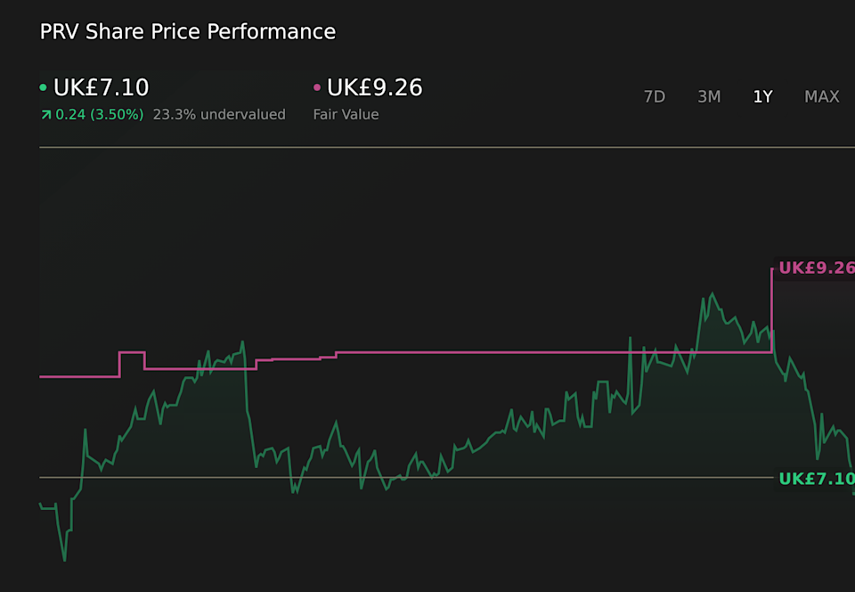
Task: Click the lowest dip of green price line
Action: pos(65,559)
